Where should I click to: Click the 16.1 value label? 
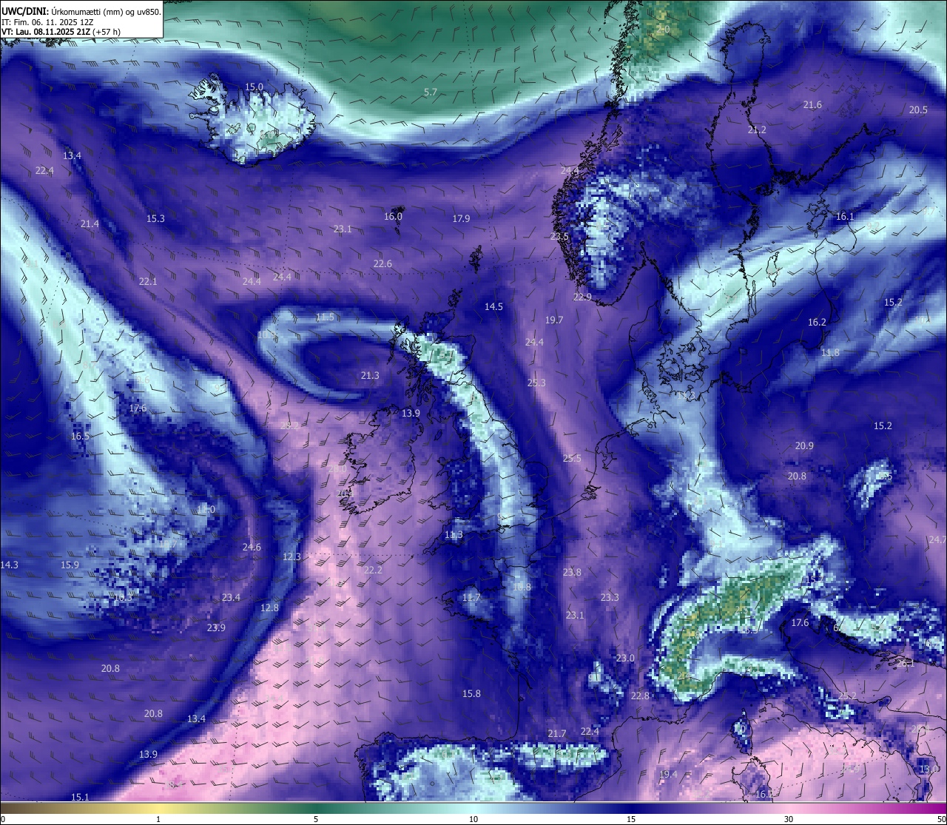pyautogui.click(x=845, y=216)
